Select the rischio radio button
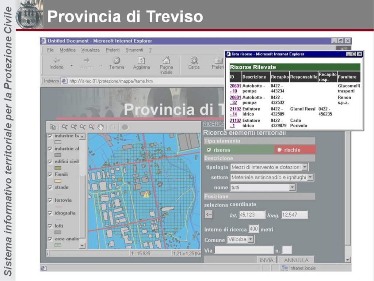Image resolution: width=374 pixels, height=281 pixels. click(x=279, y=150)
